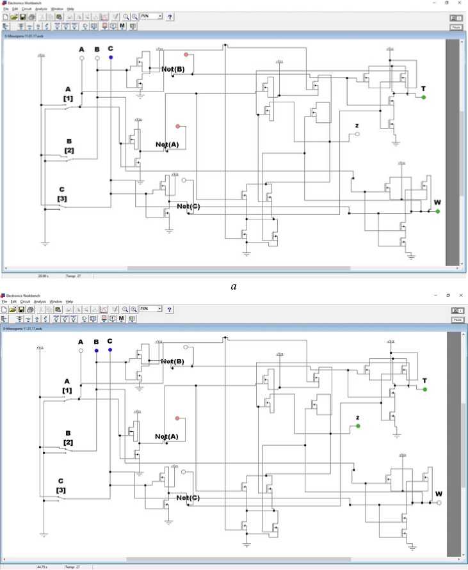The image size is (468, 570).
Task: Toggle switch B [2] in top circuit
Action: [70, 157]
